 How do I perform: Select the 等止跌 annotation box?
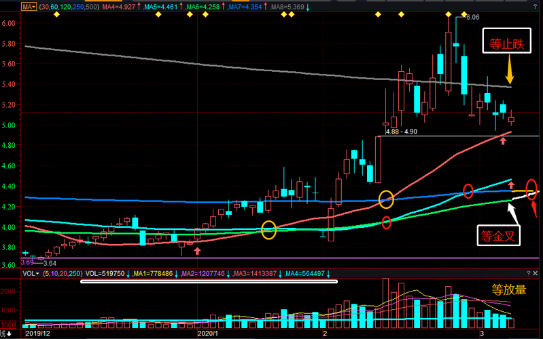[x=506, y=41]
